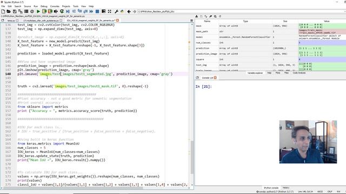Screen dimensions: 346x194
Task: Continue execution until next breakpoint
Action: (x=91, y=11)
